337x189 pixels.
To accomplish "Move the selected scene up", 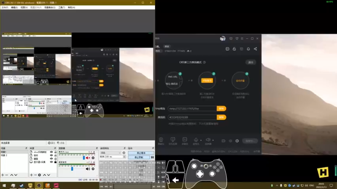I will tap(12, 175).
